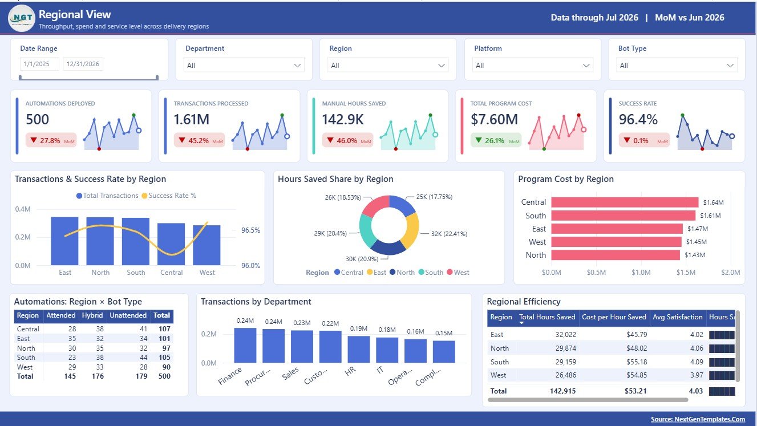Click the South row data bar in Regional Efficiency

pyautogui.click(x=722, y=362)
